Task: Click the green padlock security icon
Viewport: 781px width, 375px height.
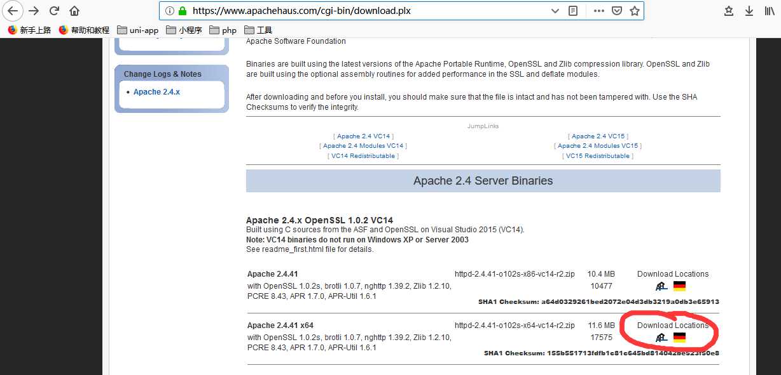Action: (183, 11)
